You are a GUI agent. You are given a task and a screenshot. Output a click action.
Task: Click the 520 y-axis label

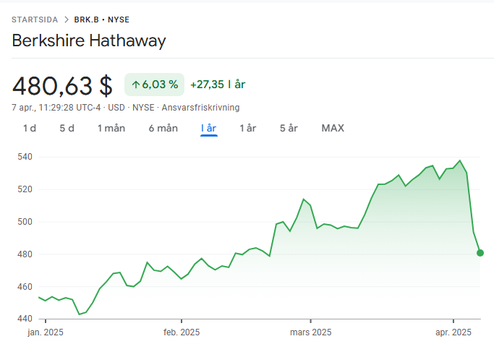point(25,189)
